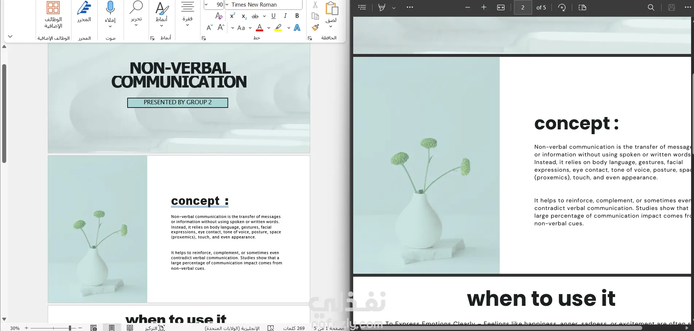Apply text effects with the blue A icon
The height and width of the screenshot is (331, 694).
[x=297, y=28]
